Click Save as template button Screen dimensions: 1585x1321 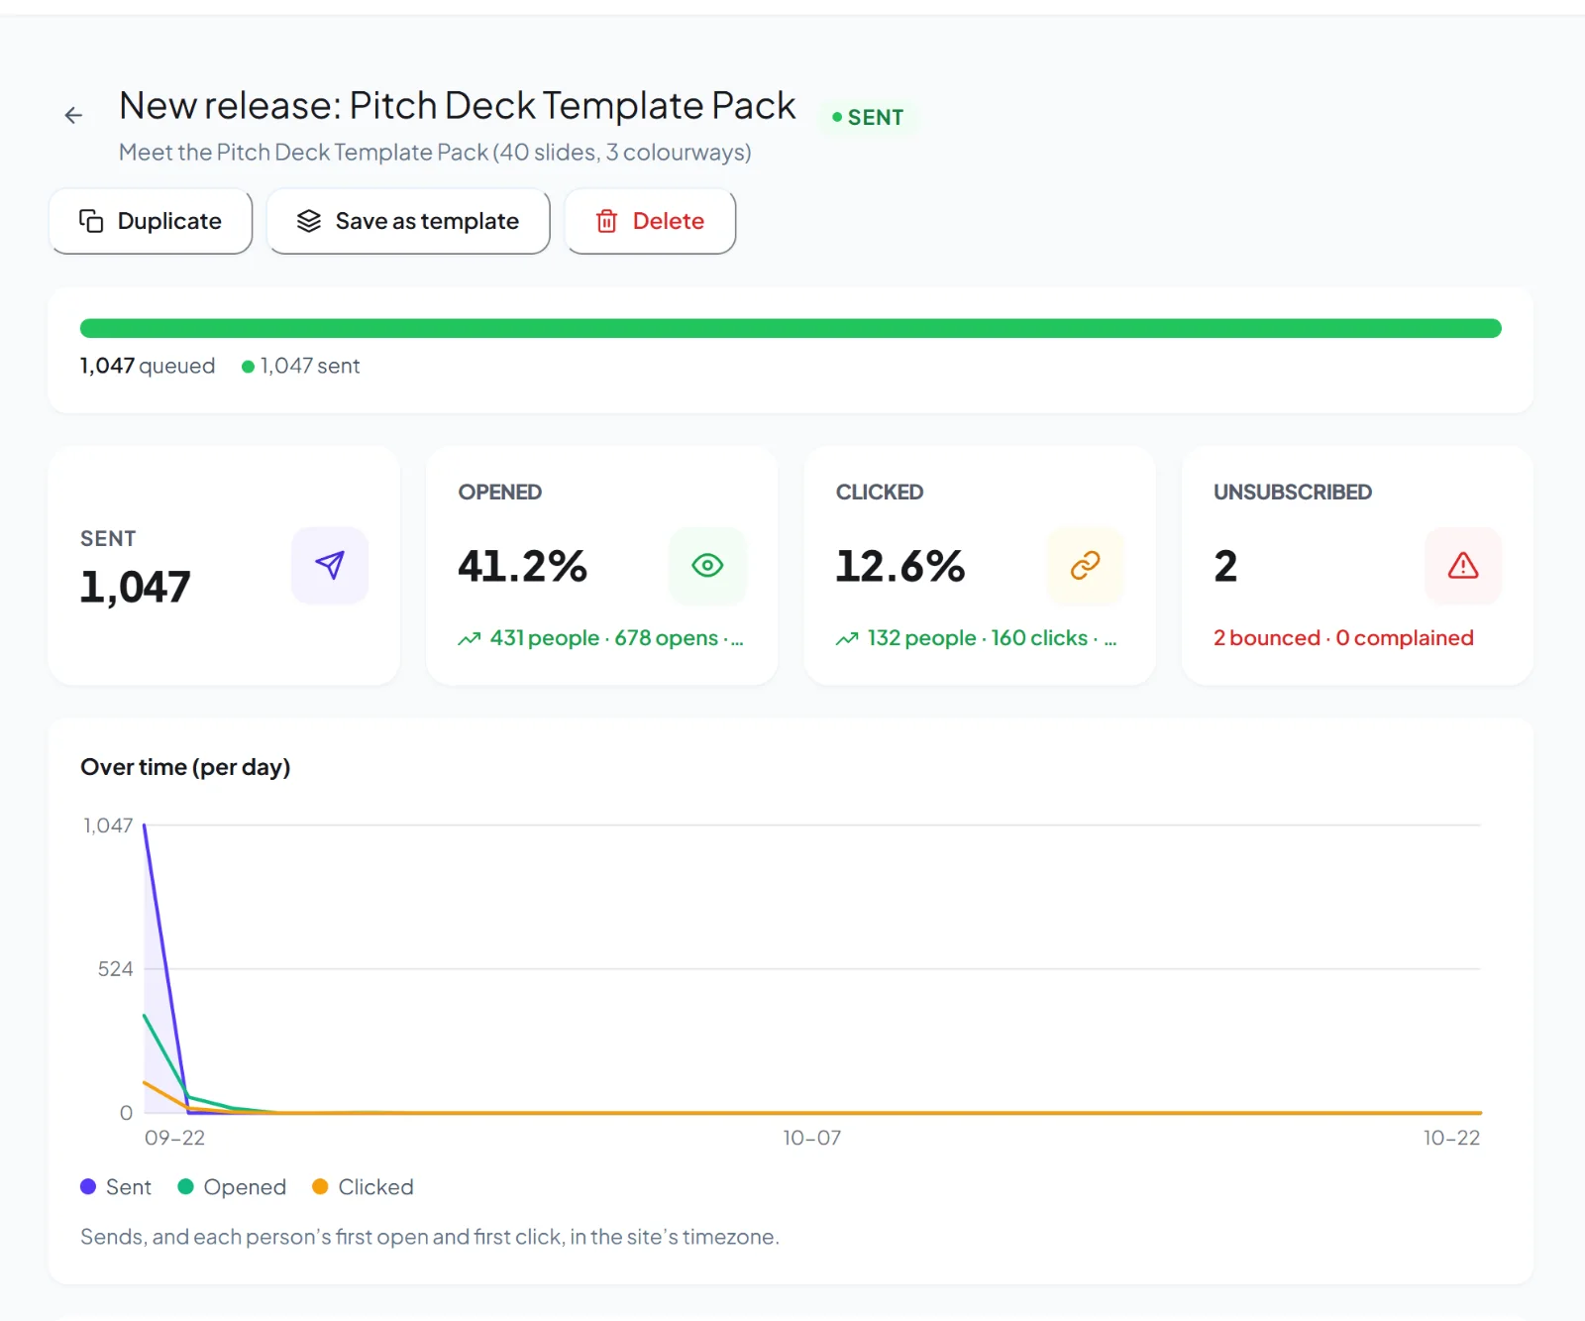[x=408, y=221]
